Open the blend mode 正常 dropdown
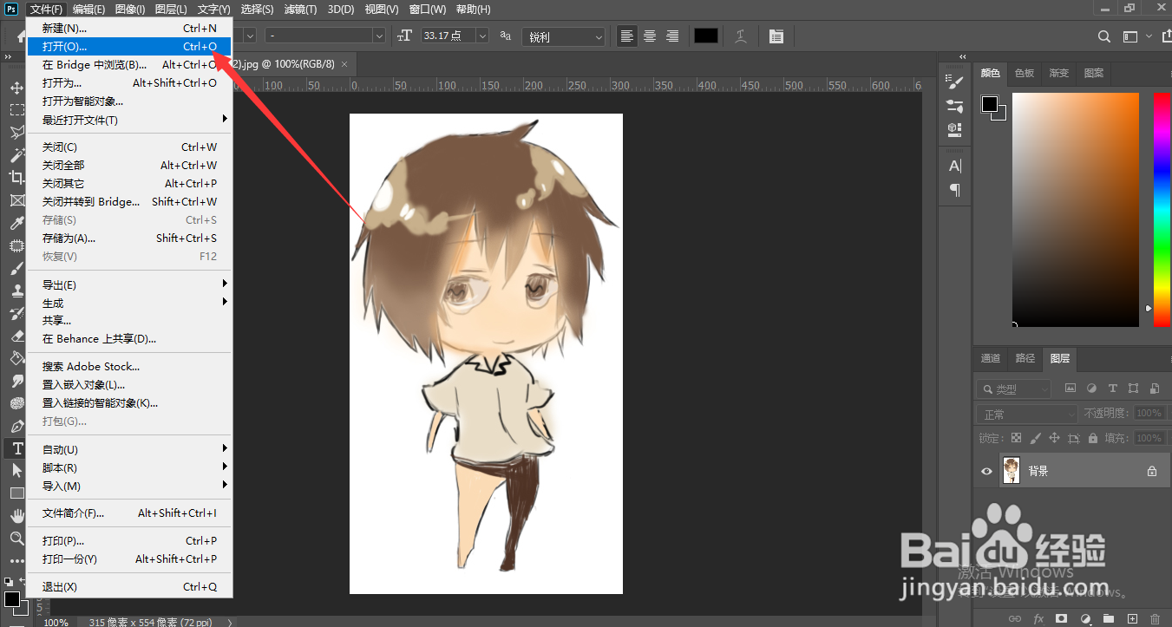This screenshot has height=627, width=1172. tap(1025, 414)
